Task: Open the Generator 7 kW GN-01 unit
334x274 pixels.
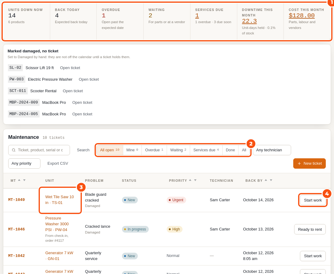Action: 59,256
